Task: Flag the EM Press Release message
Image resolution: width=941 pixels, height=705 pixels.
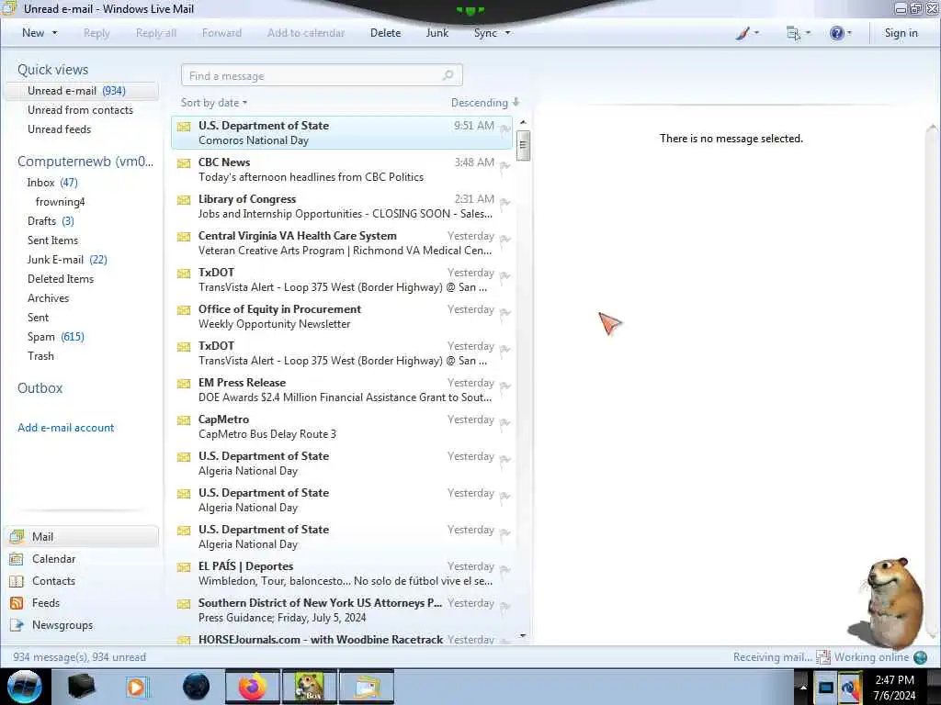Action: 505,386
